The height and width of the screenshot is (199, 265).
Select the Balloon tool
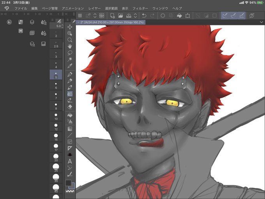(x=70, y=168)
